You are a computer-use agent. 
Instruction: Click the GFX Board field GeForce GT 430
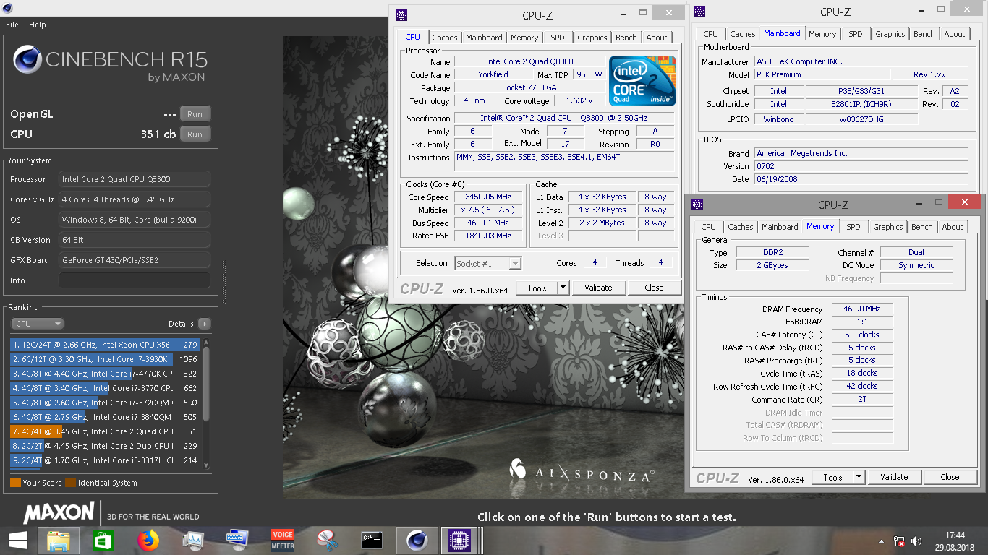pyautogui.click(x=135, y=260)
